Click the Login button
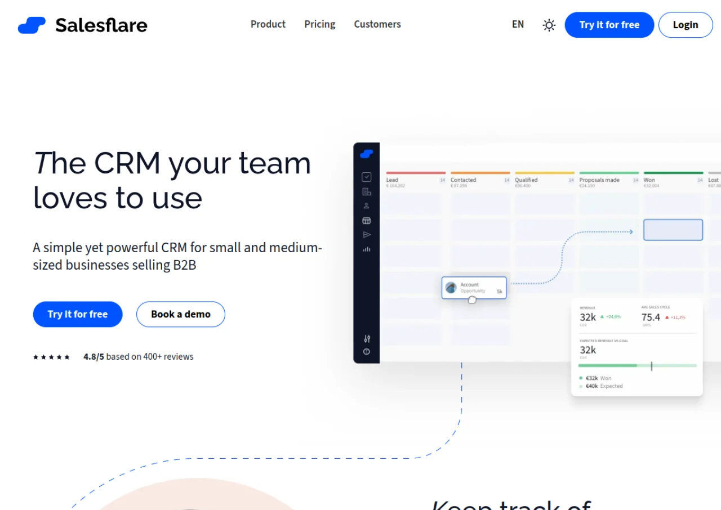 (x=686, y=25)
